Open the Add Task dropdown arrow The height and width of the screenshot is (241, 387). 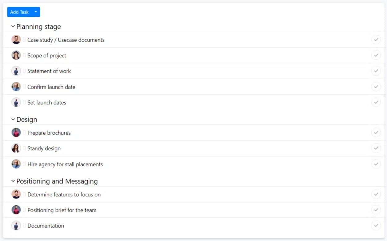[36, 12]
